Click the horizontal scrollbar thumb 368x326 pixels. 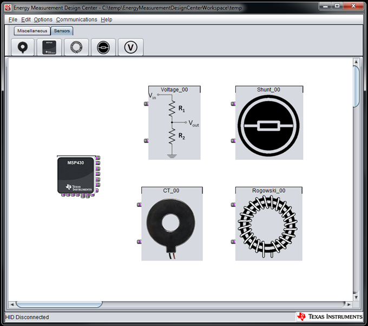coord(58,304)
